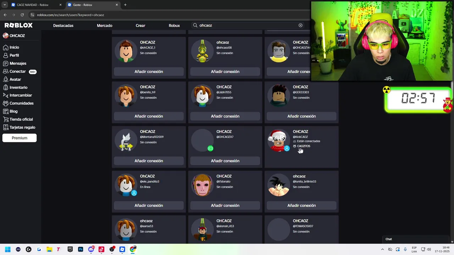The height and width of the screenshot is (255, 454).
Task: Open @t1donato monkey avatar thumbnail
Action: pos(202,185)
